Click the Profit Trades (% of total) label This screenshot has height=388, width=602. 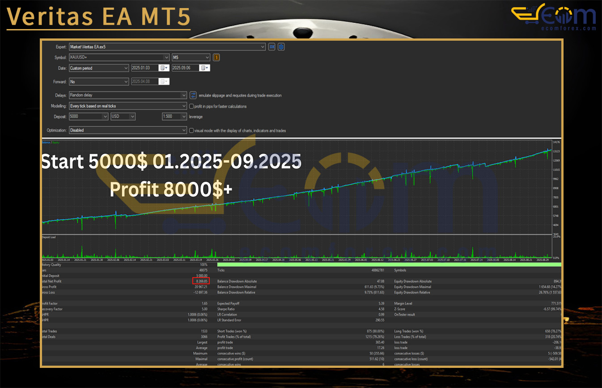[234, 337]
